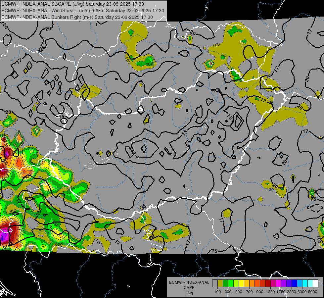Screen dimensions: 324x298
Task: Pick the pure blue legend swatch
Action: point(295,283)
